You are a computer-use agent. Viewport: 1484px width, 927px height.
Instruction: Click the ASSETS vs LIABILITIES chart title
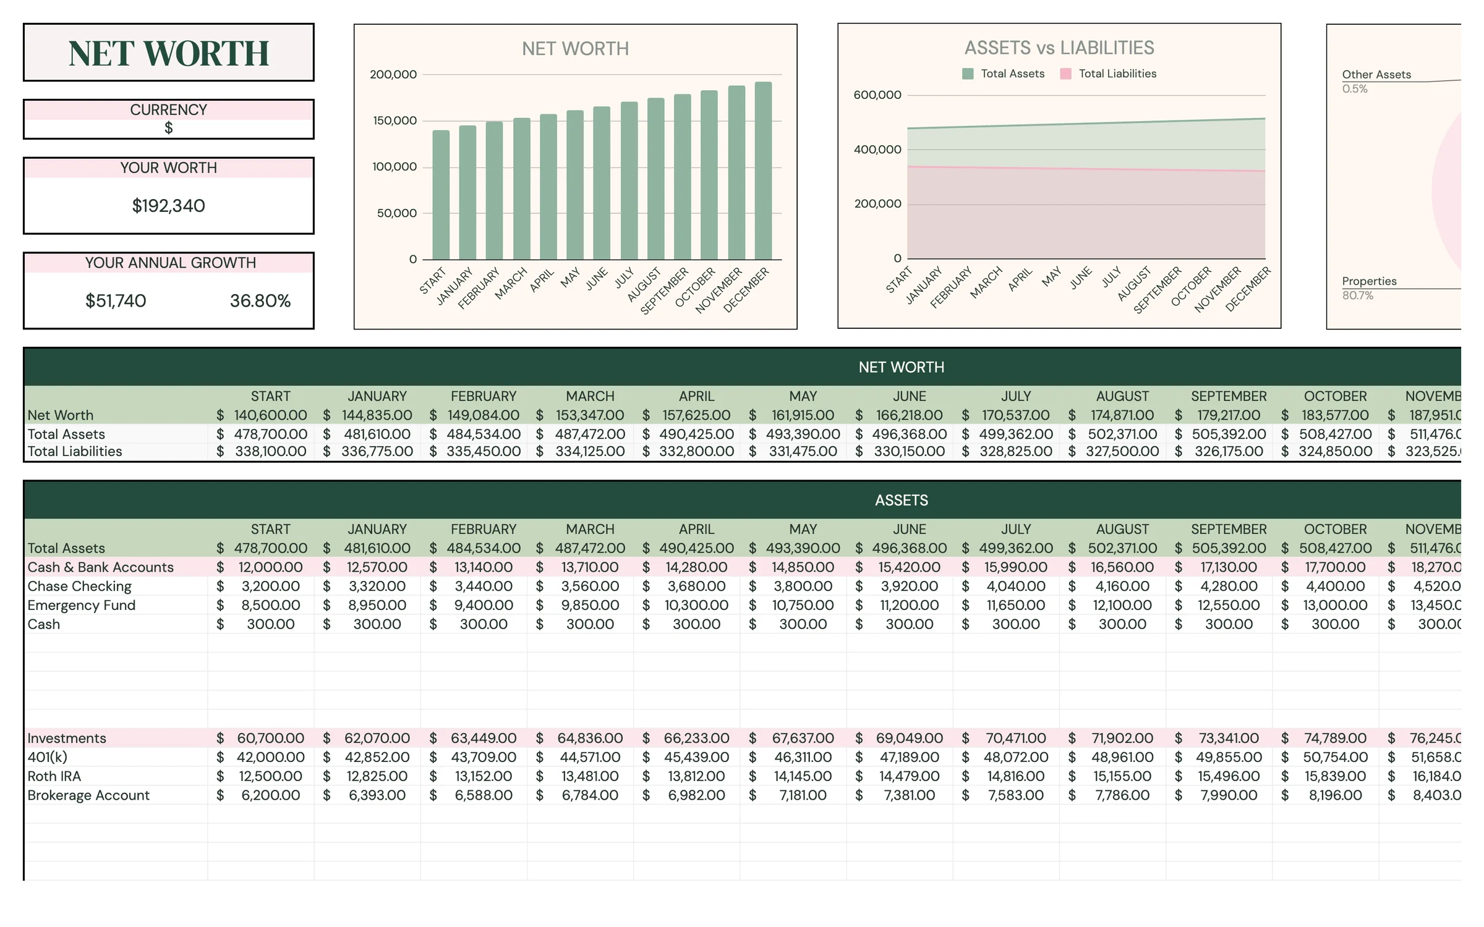1059,48
